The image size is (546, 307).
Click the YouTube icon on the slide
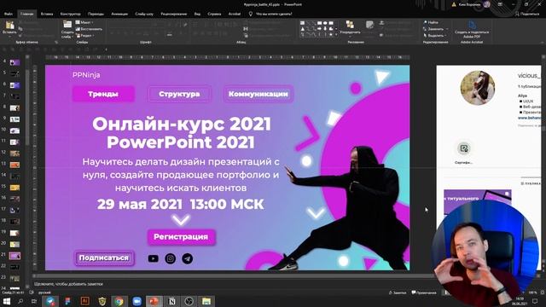point(154,258)
